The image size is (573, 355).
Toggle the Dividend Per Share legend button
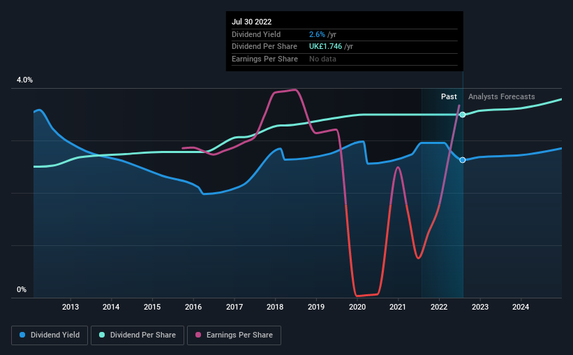(x=137, y=335)
